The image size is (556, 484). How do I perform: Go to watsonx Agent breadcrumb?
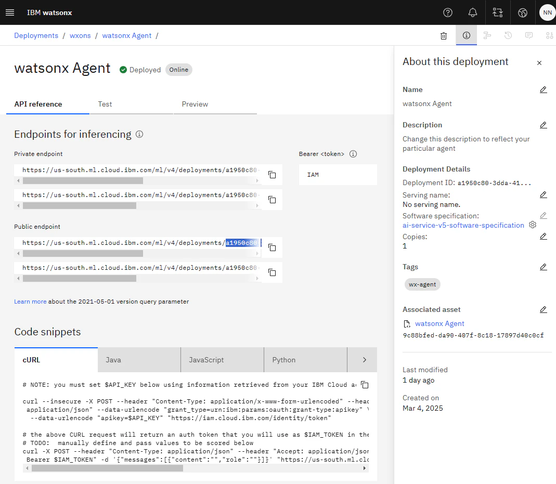[126, 35]
